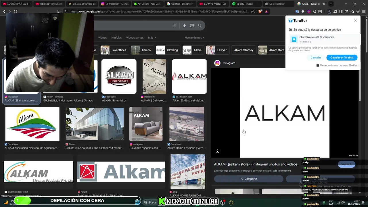Switch to the Spotify - Buscar tab

(x=246, y=4)
